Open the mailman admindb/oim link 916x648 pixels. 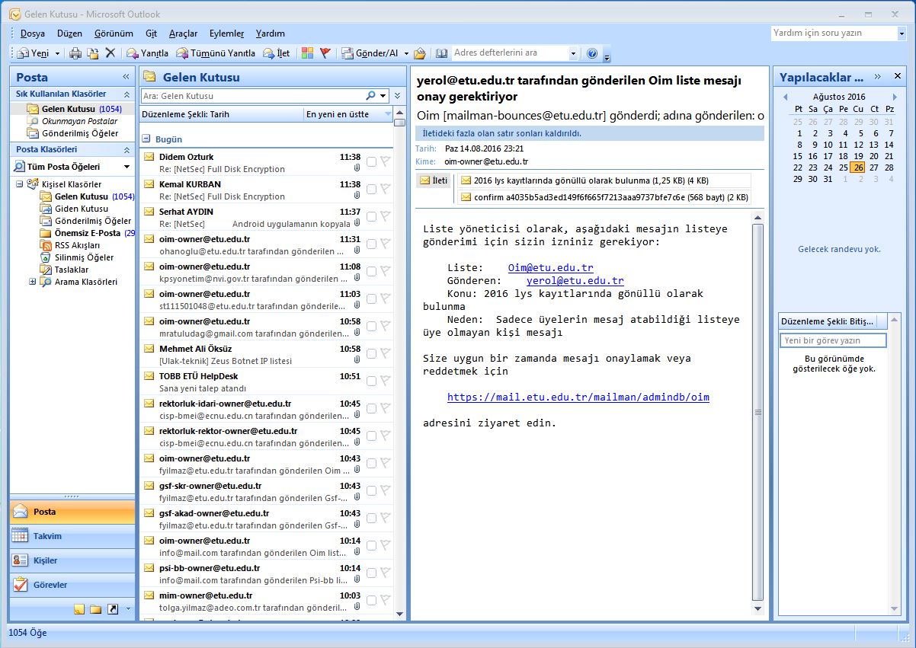(x=578, y=397)
